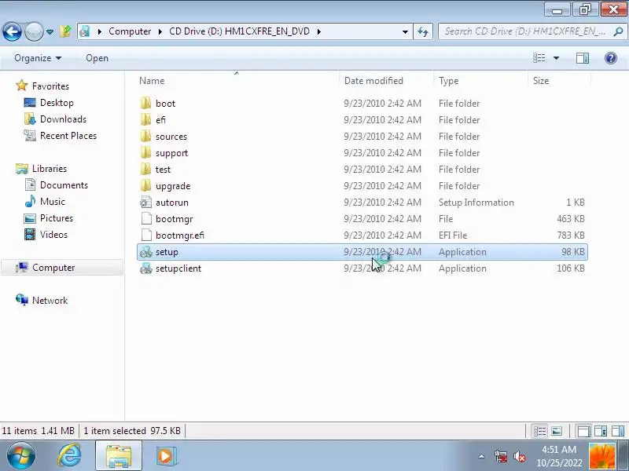The height and width of the screenshot is (471, 629).
Task: Launch Windows Media Player from taskbar
Action: [166, 455]
